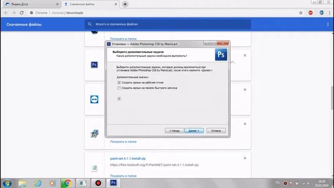Remove the paint.net download from list
This screenshot has height=188, width=334.
245,158
